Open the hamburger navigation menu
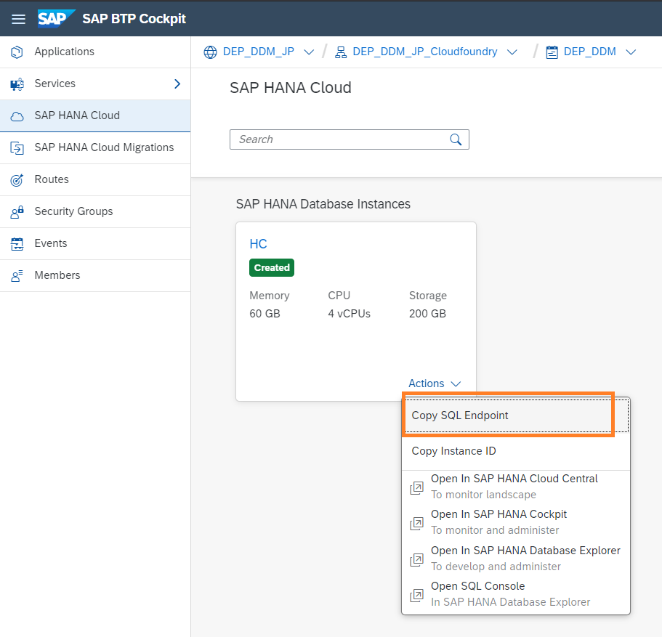The image size is (662, 637). click(18, 19)
